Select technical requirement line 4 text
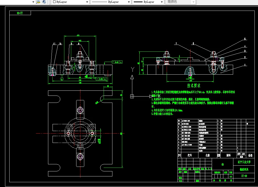Image resolution: width=258 pixels, height=187 pixels. pyautogui.click(x=167, y=110)
